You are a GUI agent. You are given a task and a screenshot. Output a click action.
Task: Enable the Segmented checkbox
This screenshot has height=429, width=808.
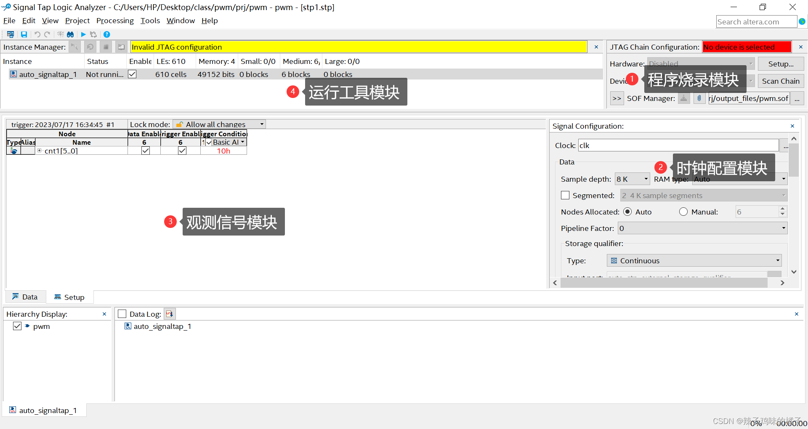coord(565,195)
